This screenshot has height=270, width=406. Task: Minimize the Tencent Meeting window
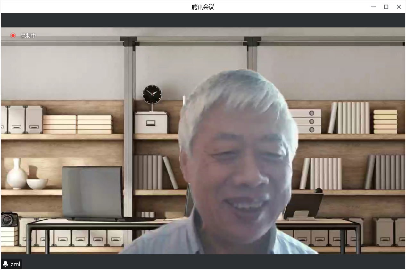pos(373,7)
